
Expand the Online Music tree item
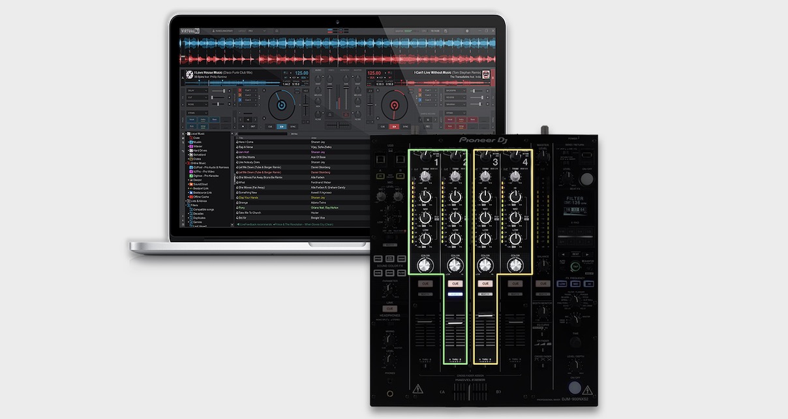tap(187, 163)
